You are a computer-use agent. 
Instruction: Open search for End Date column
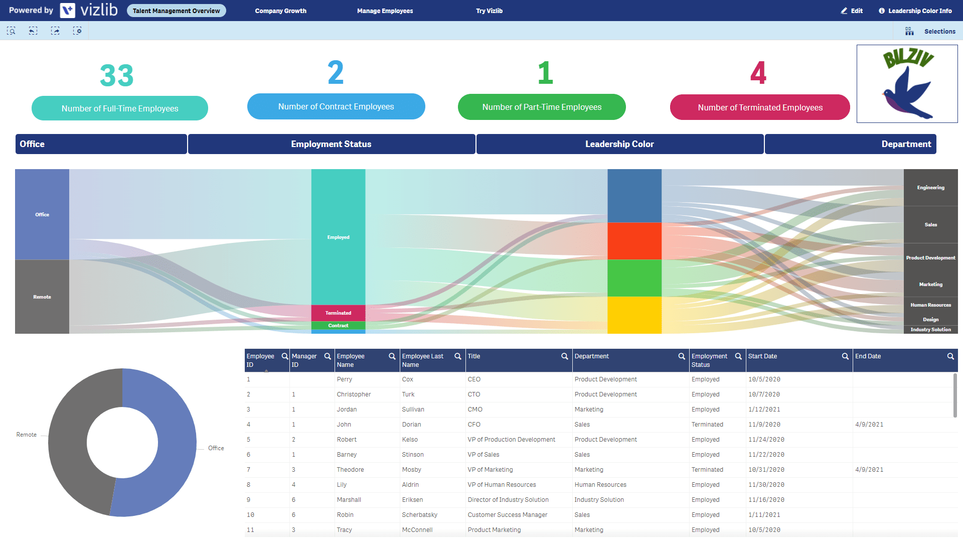[950, 356]
